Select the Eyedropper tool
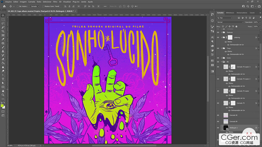The height and width of the screenshot is (147, 262). (x=3, y=39)
